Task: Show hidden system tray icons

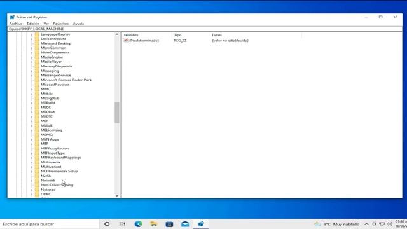Action: click(366, 224)
